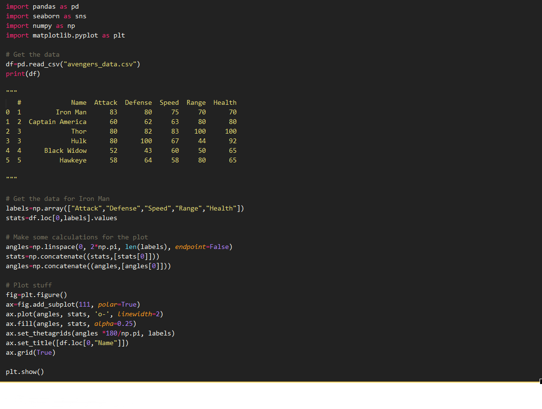Image resolution: width=542 pixels, height=409 pixels.
Task: Click '# Make some calculations' comment
Action: pos(77,237)
